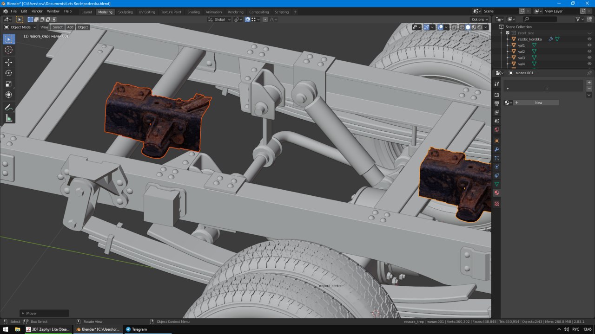
Task: Activate the Scale tool
Action: click(9, 84)
